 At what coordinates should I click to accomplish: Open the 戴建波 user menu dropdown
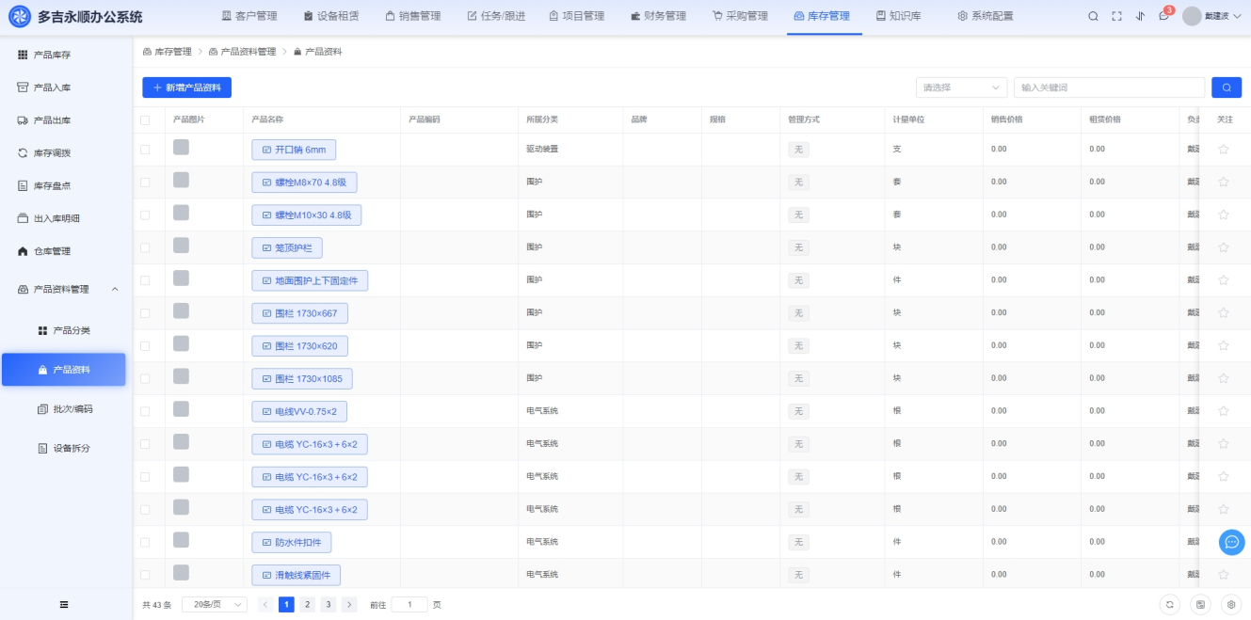click(x=1212, y=16)
